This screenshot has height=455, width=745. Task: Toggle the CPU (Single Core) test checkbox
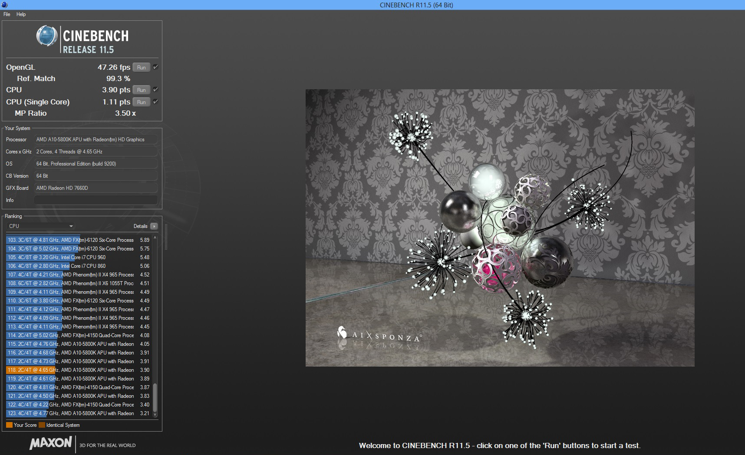point(155,102)
